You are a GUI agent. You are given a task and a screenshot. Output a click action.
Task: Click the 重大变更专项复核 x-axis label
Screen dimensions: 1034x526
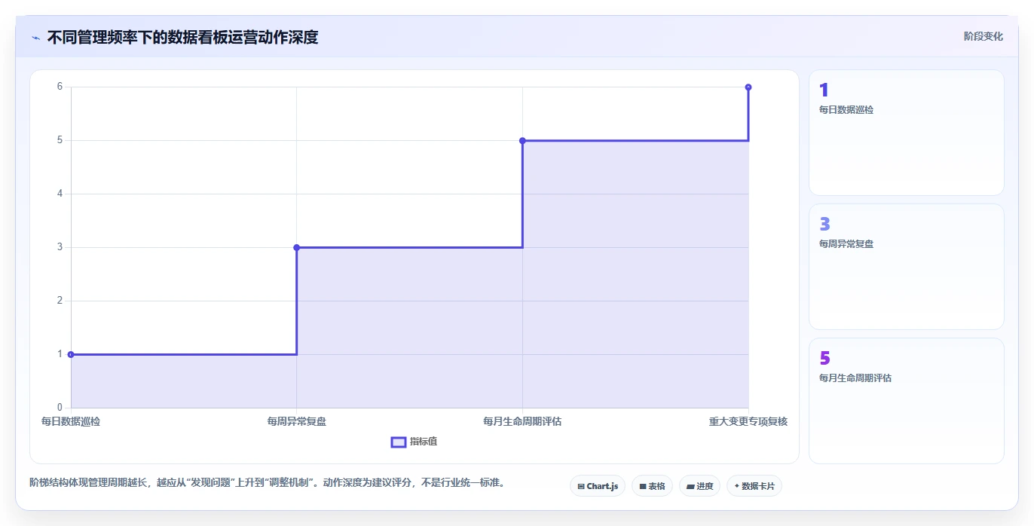(x=748, y=421)
